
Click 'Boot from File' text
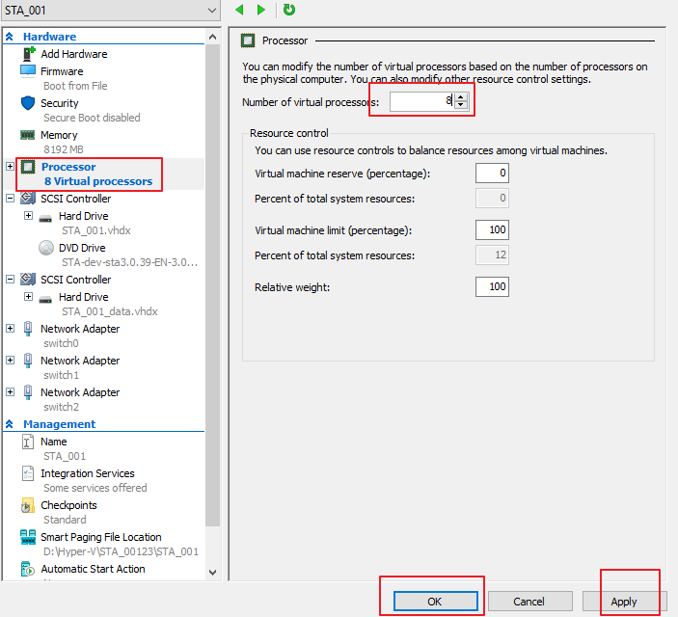click(75, 86)
